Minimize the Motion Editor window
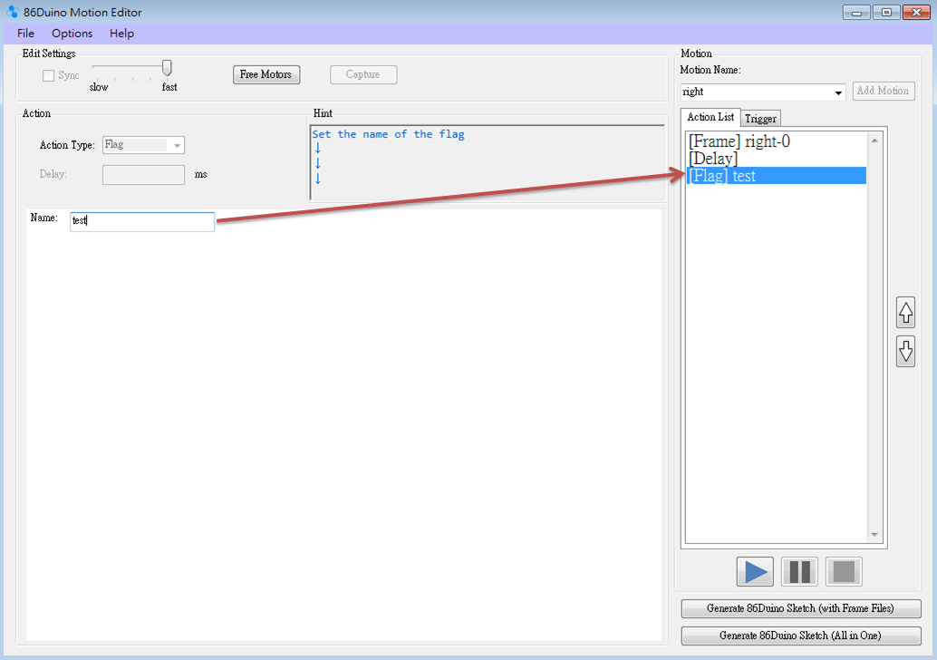 click(x=856, y=12)
